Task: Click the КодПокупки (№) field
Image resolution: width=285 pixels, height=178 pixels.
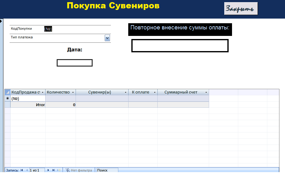Action: 48,29
